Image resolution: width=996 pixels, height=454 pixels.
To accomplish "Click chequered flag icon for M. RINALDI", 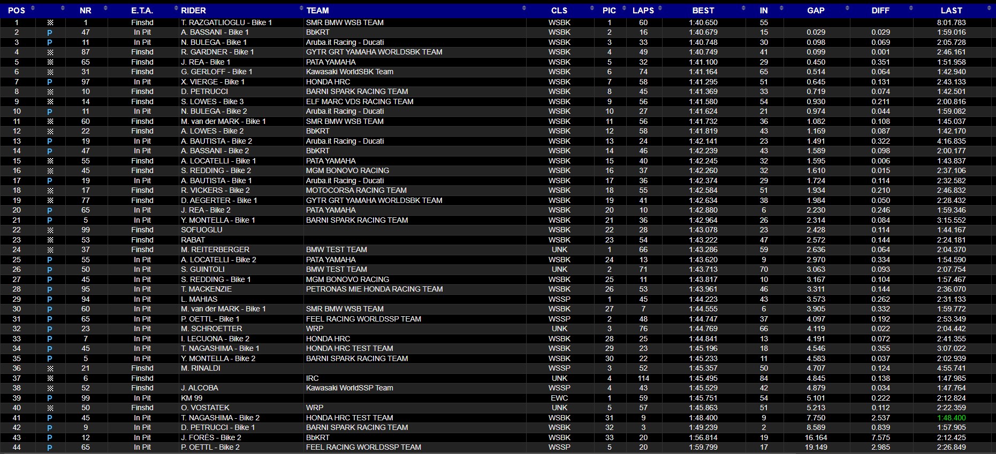I will (x=50, y=369).
